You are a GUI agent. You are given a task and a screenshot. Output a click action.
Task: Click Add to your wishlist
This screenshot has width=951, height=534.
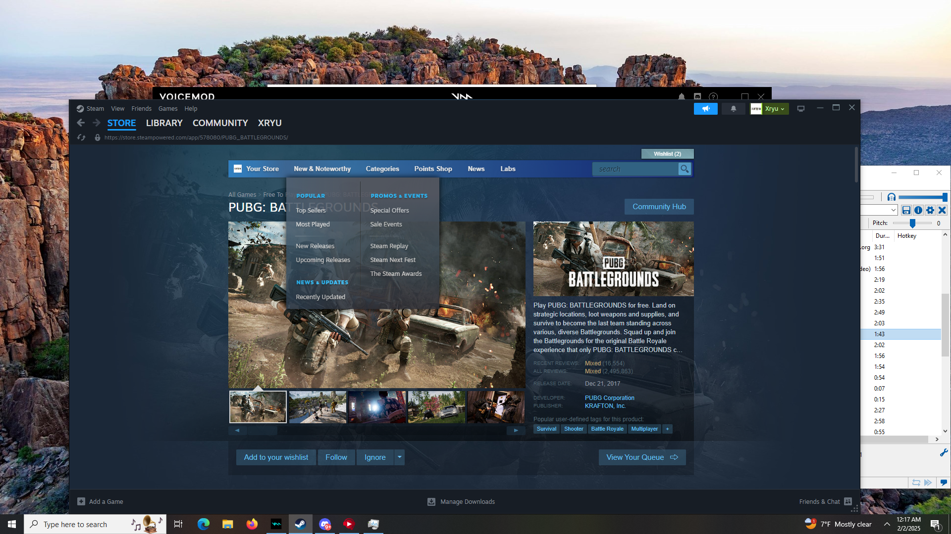pos(276,457)
